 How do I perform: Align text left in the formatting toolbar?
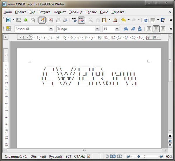click(x=149, y=29)
